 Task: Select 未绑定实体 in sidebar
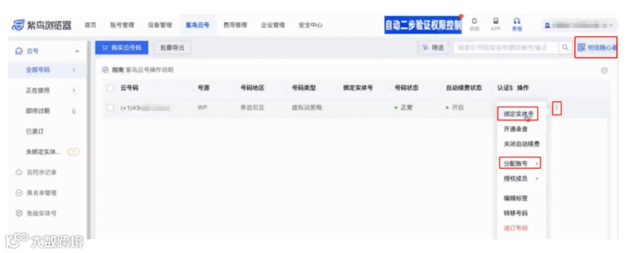pos(43,152)
